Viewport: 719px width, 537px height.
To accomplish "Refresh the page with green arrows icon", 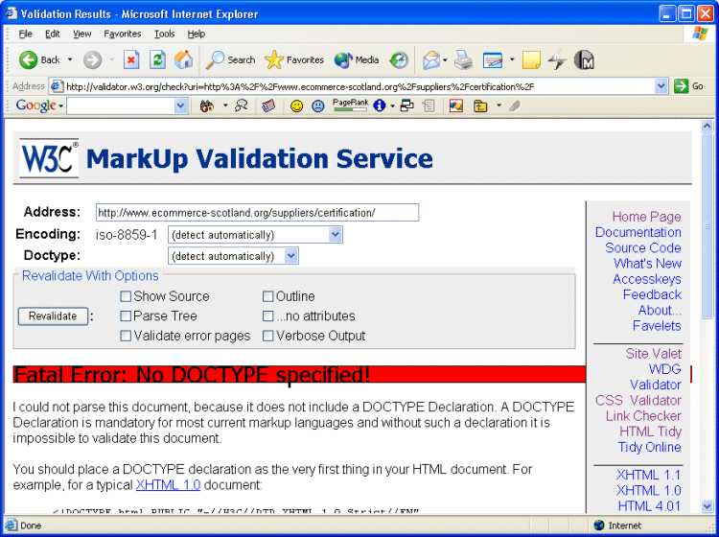I will (x=158, y=60).
